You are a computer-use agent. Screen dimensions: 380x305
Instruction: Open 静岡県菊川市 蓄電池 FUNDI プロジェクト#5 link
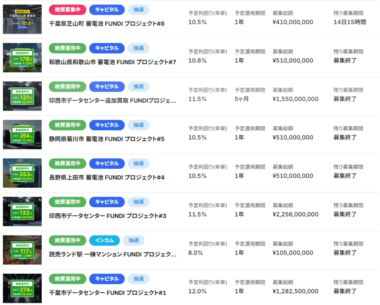(x=107, y=139)
